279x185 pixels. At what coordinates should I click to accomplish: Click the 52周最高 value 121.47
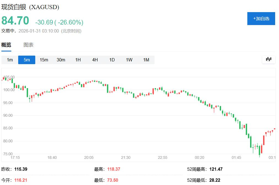pos(215,169)
